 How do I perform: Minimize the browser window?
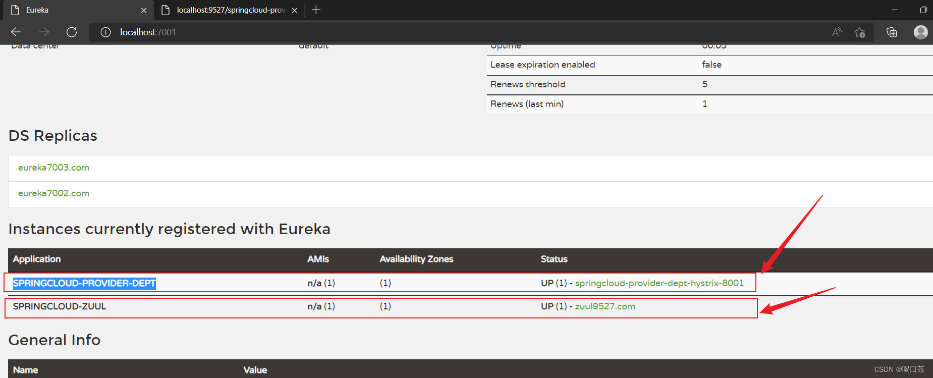895,10
